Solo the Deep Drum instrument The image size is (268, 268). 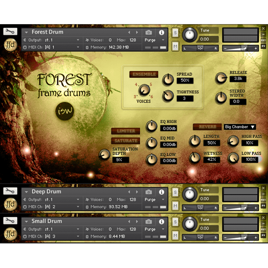175,192
